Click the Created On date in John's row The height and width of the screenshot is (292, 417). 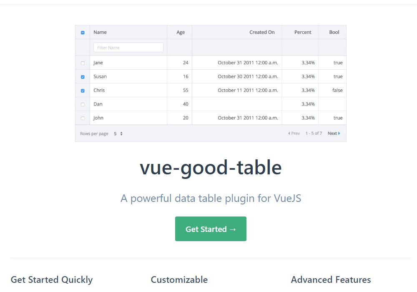(x=248, y=118)
